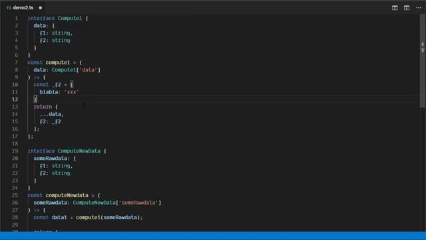
Task: Click the 'data' string in Compute1['data']
Action: click(88, 70)
